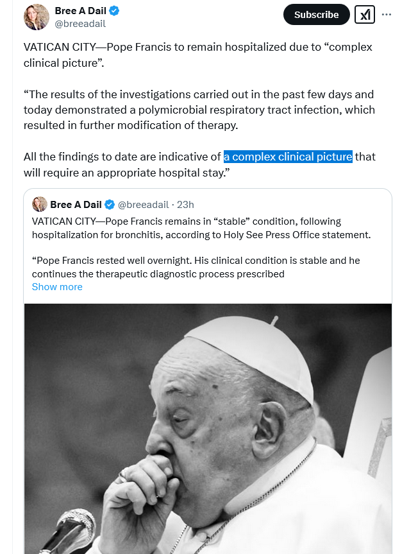The height and width of the screenshot is (554, 393).
Task: Click the "will require an appropriate hospital stay" line
Action: (x=127, y=173)
